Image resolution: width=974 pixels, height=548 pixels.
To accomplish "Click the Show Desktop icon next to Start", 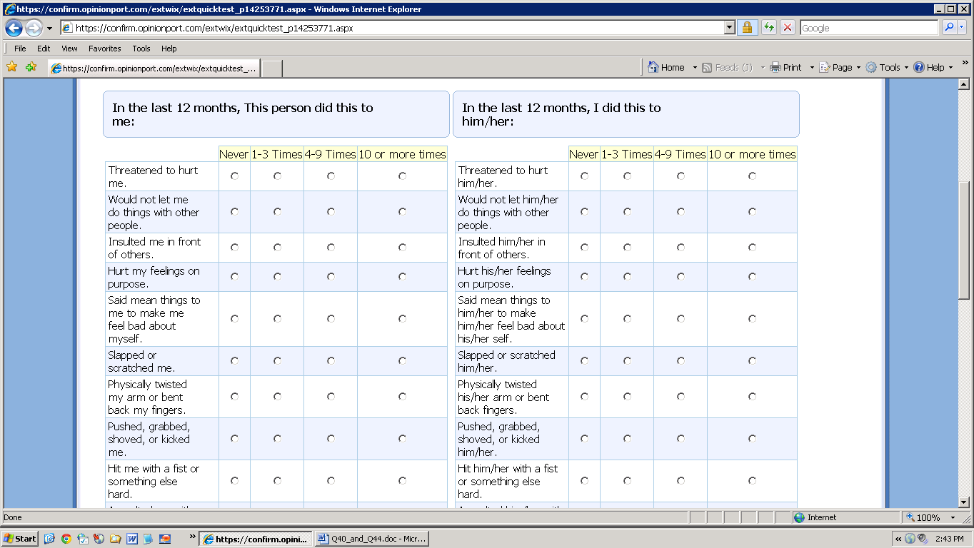I will click(49, 539).
